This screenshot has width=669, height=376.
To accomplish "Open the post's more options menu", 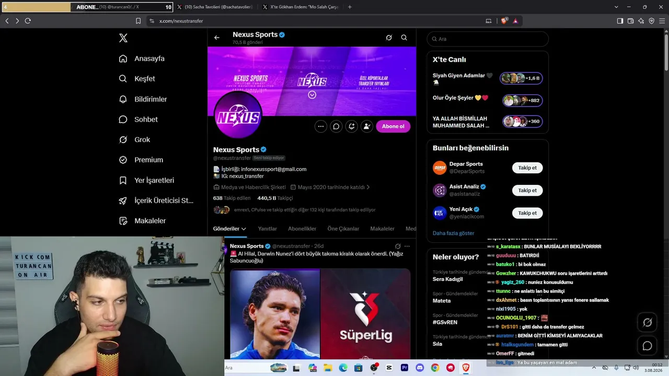I will point(407,246).
